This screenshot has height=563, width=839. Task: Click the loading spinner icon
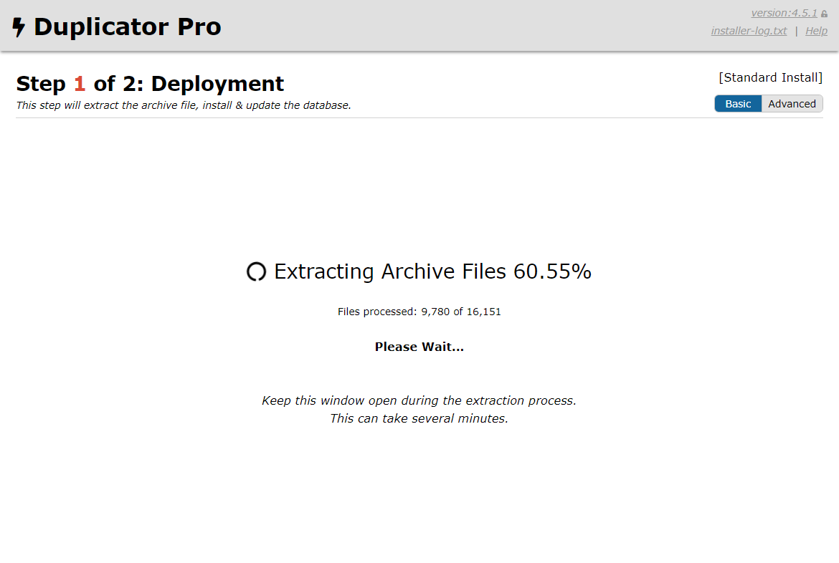click(256, 272)
